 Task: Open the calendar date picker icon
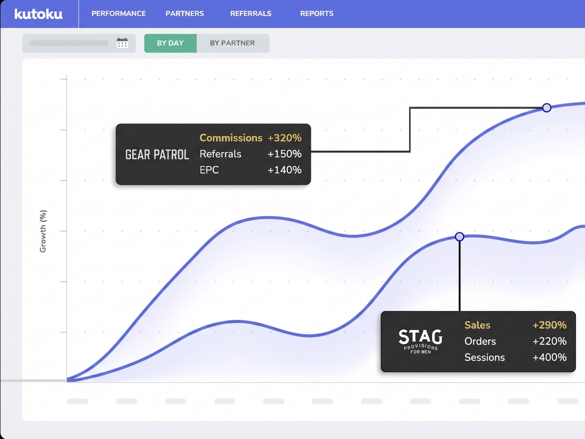coord(122,43)
